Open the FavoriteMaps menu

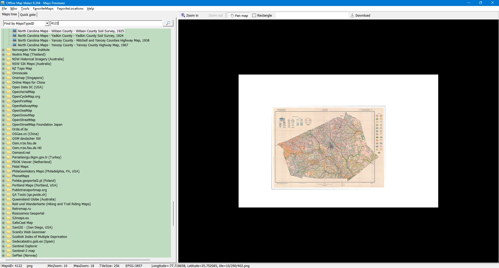[x=43, y=9]
